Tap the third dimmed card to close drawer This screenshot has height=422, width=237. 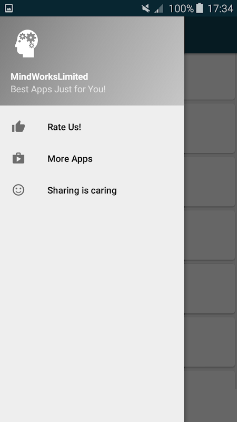click(x=210, y=181)
